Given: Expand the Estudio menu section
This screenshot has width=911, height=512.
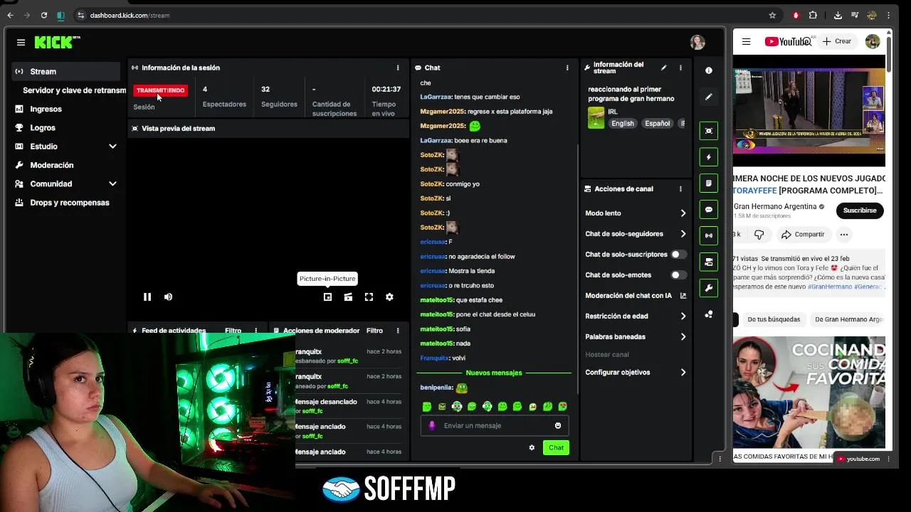Looking at the screenshot, I should point(66,146).
